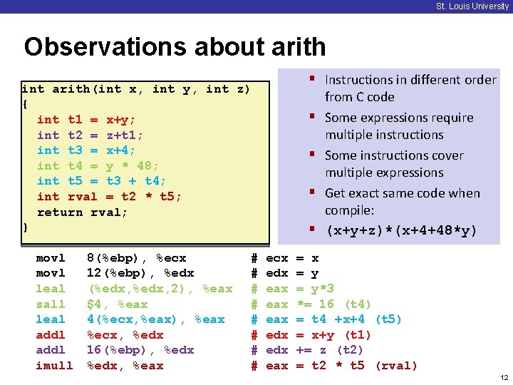The width and height of the screenshot is (513, 385).
Task: Click bullet 'Some instructions cover multiple expressions'
Action: pyautogui.click(x=394, y=164)
